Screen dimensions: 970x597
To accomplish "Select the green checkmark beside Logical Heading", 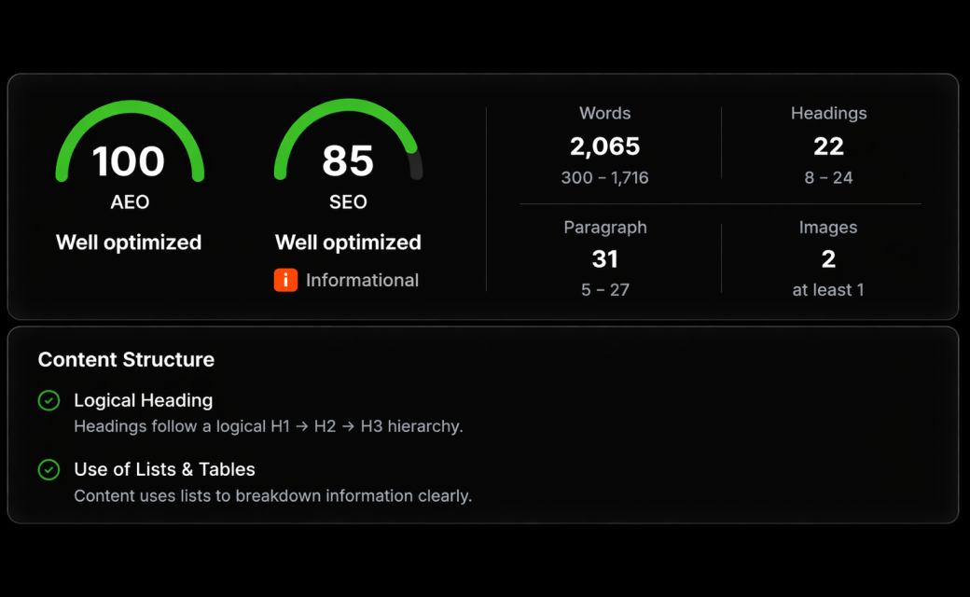I will pos(48,400).
